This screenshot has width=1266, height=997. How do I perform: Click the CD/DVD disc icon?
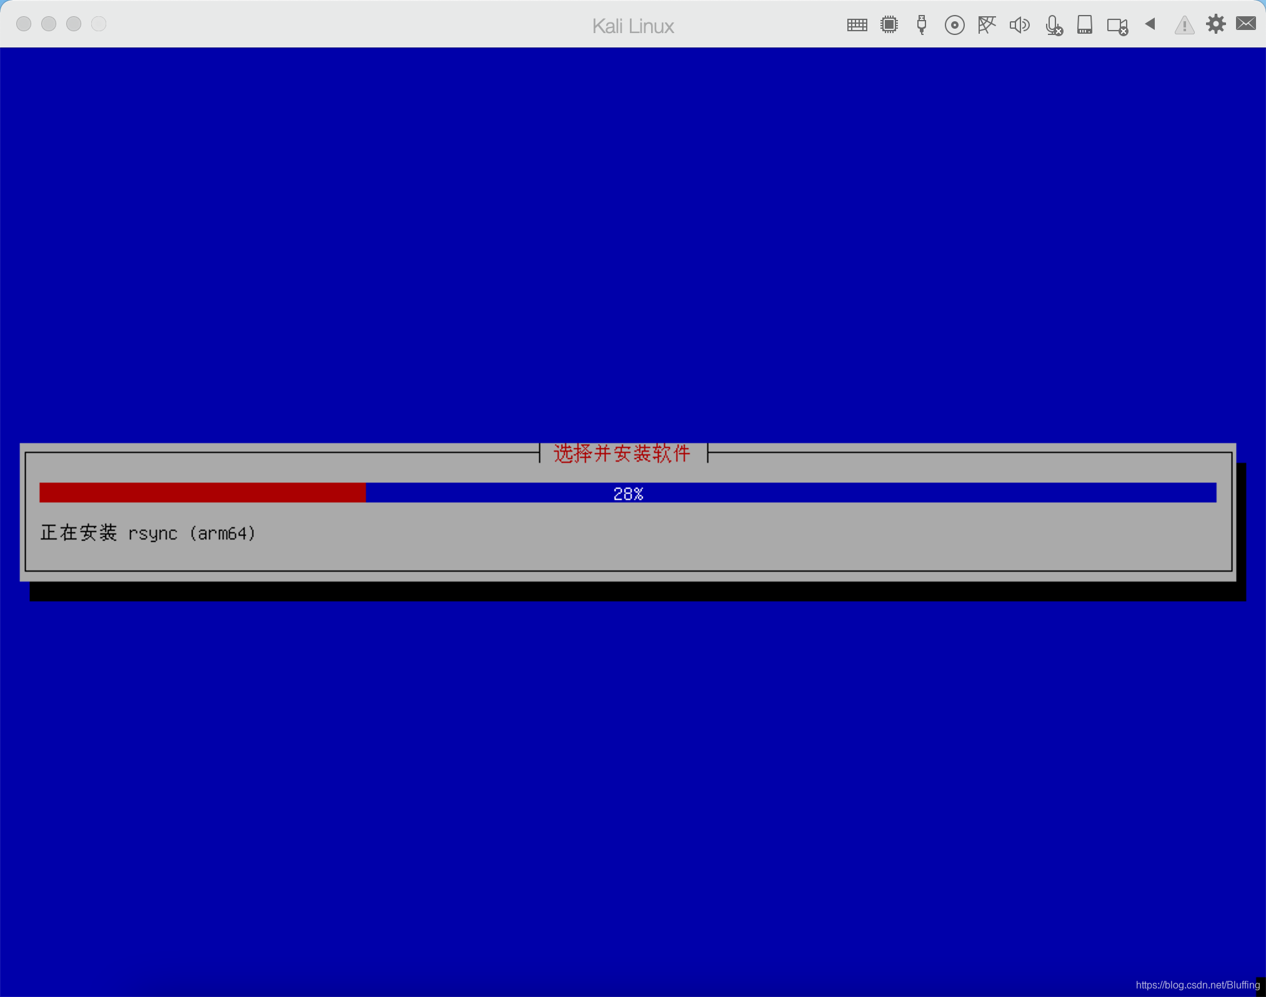pyautogui.click(x=954, y=25)
